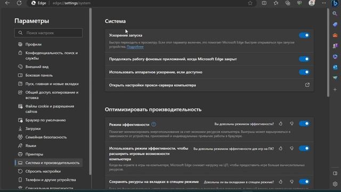The image size is (341, 192).
Task: Open Favorites list icon in toolbar
Action: pos(276,3)
